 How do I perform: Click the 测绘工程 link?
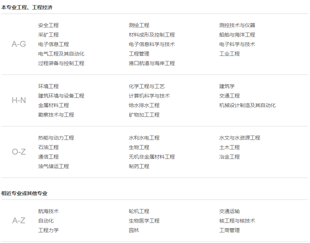[139, 25]
